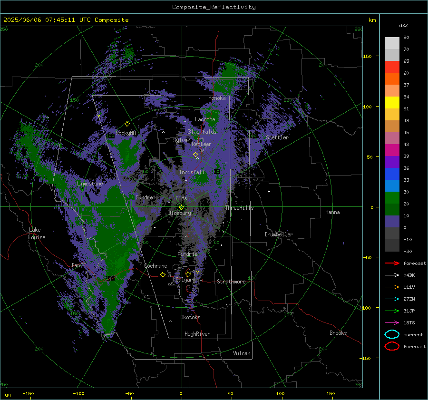Click the Sundre city label

pyautogui.click(x=144, y=197)
